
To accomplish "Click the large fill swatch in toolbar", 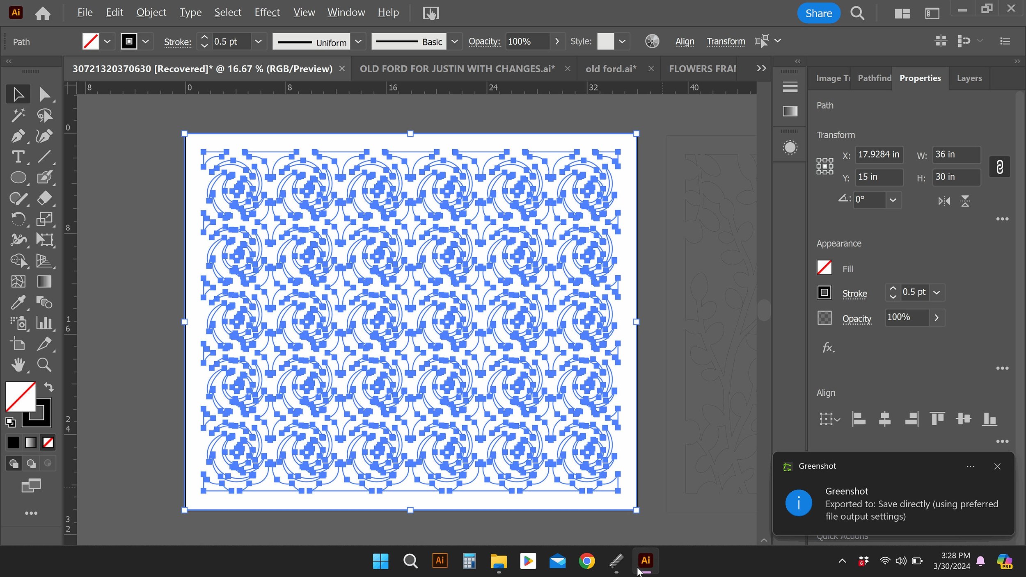I will pyautogui.click(x=21, y=397).
